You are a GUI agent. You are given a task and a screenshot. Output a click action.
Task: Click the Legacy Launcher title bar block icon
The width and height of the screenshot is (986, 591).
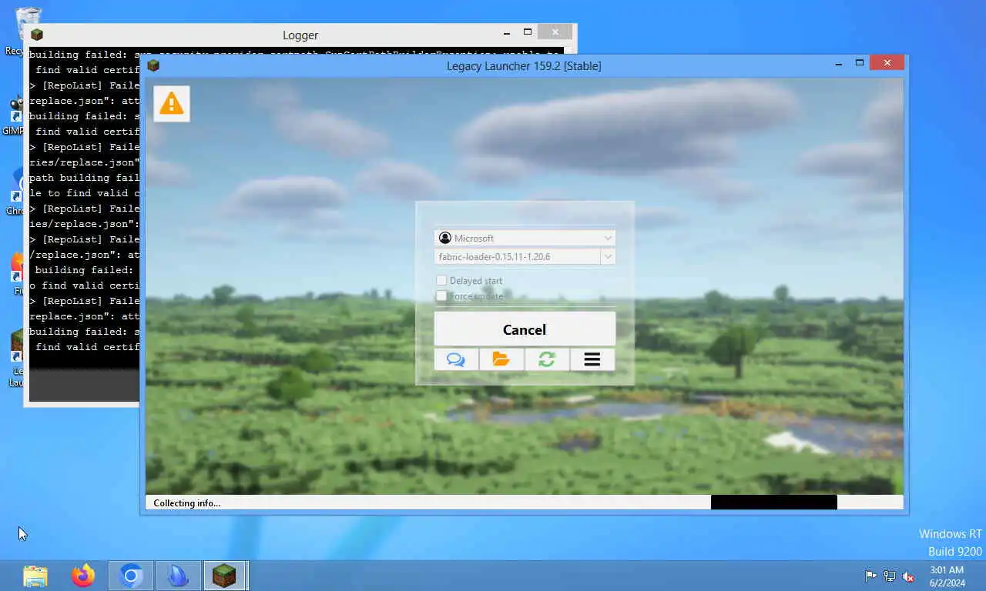153,65
